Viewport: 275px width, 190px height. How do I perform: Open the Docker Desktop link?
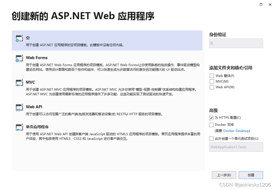pos(236,131)
